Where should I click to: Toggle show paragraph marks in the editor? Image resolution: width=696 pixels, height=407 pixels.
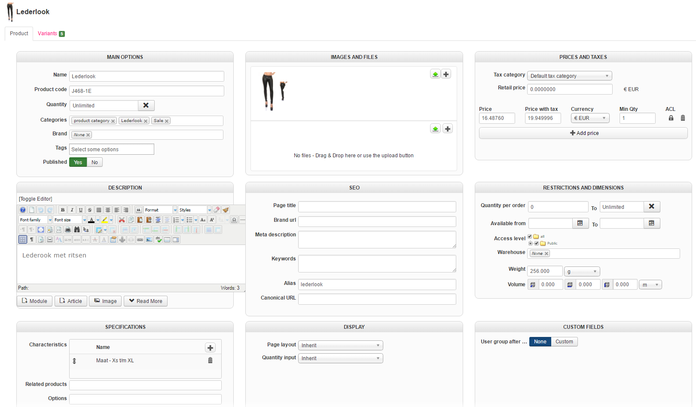32,239
